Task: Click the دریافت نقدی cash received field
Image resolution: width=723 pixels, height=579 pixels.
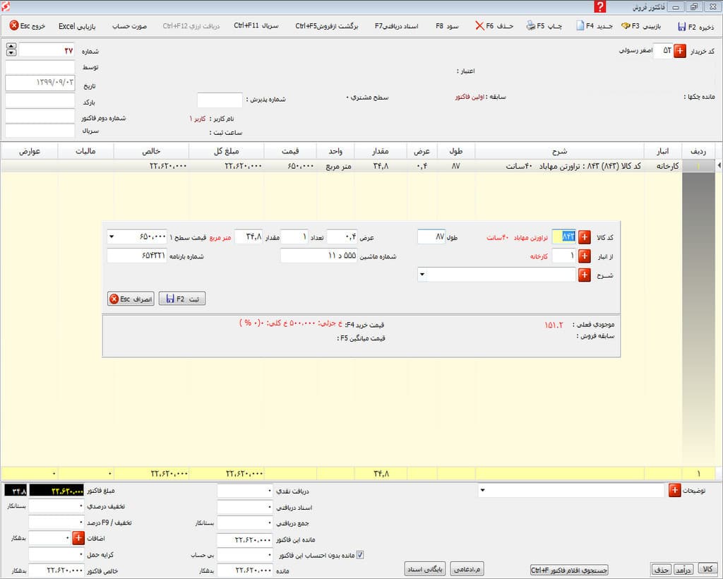Action: [245, 491]
